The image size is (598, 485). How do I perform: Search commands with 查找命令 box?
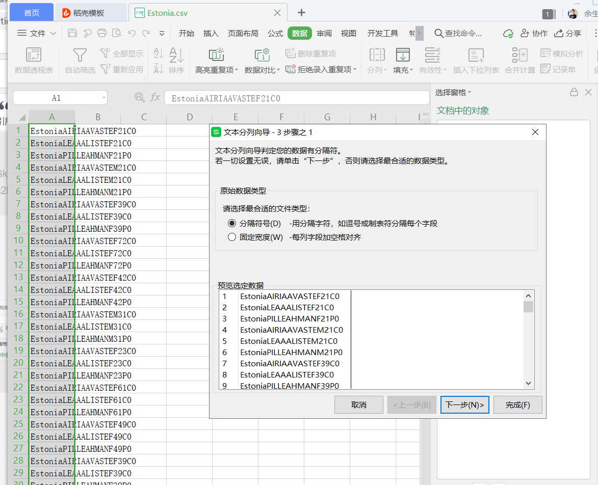pos(458,34)
